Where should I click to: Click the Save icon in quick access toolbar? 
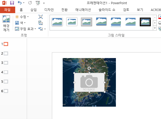pyautogui.click(x=12, y=3)
